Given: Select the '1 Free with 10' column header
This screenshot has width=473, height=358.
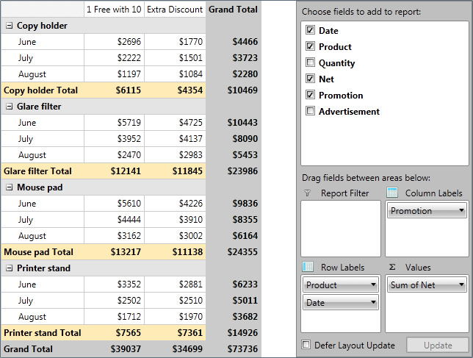Looking at the screenshot, I should (114, 10).
